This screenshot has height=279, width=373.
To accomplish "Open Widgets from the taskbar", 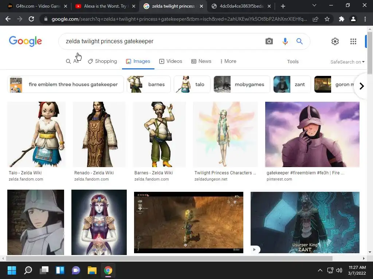I will (60, 270).
